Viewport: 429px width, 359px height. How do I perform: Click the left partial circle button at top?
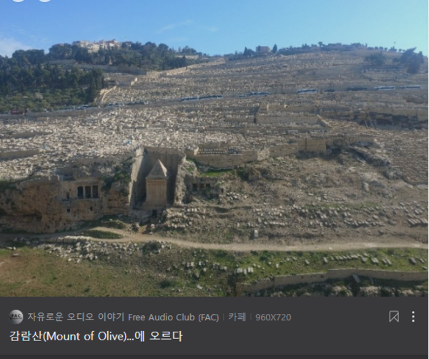(18, 1)
